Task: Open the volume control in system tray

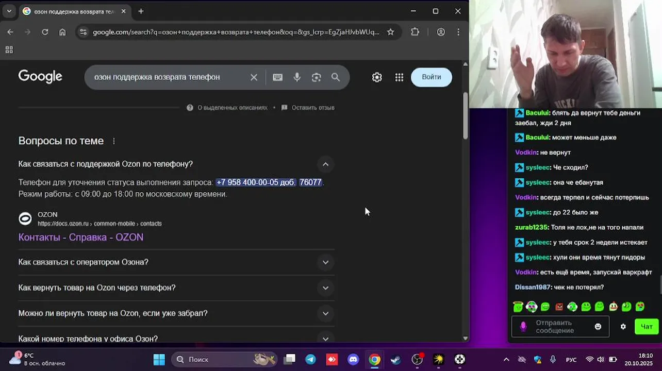Action: (601, 360)
